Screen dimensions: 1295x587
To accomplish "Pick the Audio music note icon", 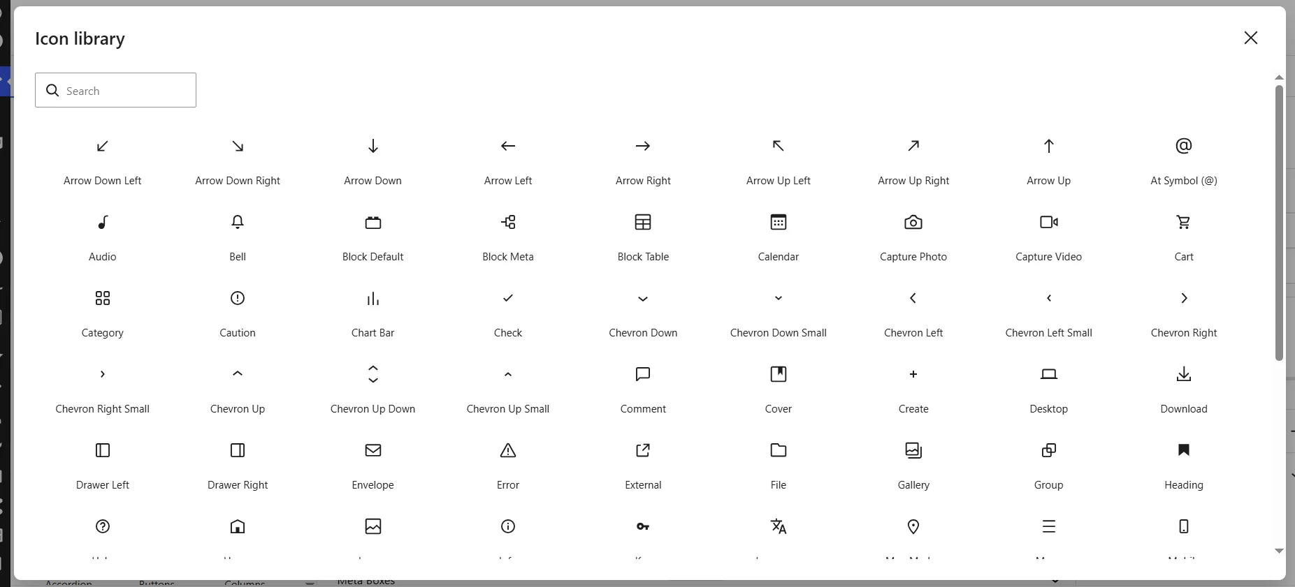I will tap(103, 222).
